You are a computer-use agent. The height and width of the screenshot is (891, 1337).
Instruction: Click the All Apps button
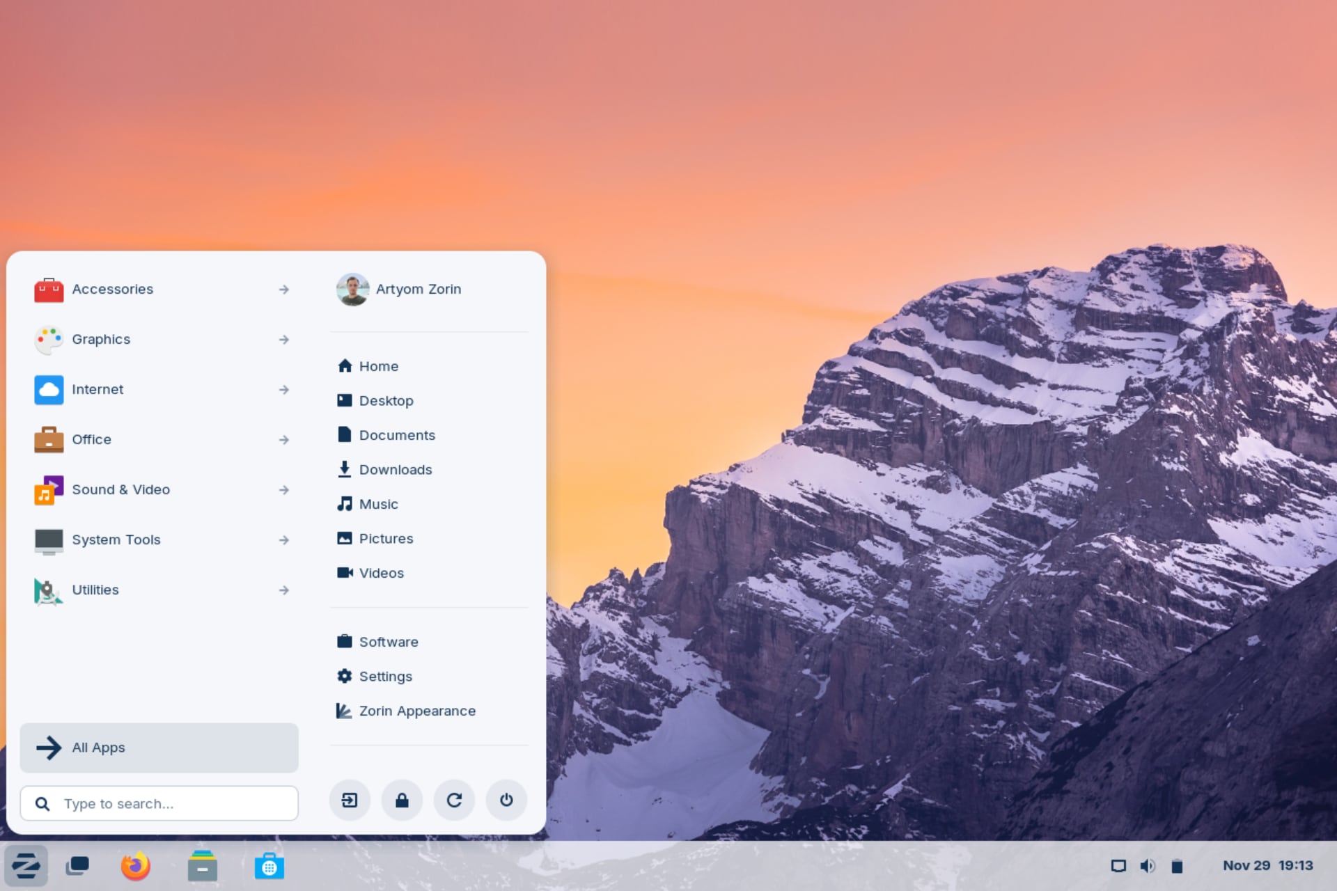(159, 747)
